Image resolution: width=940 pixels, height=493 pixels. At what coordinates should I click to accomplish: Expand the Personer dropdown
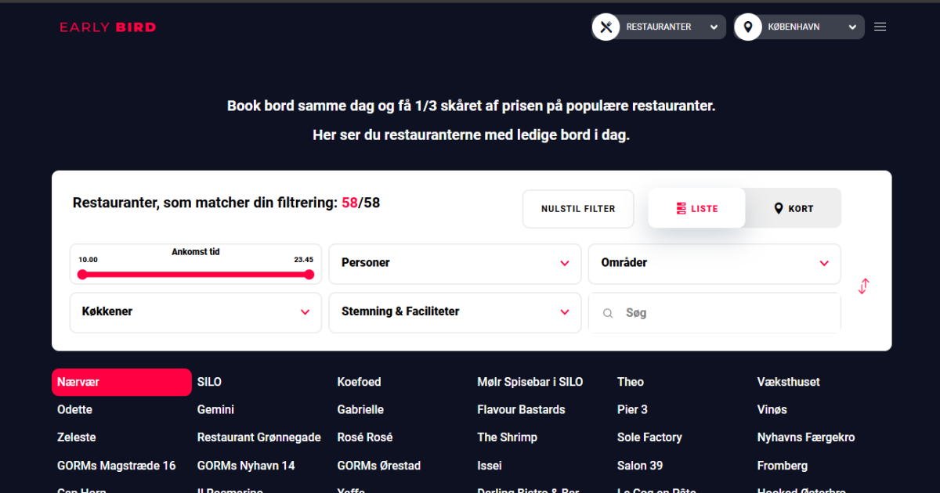454,263
